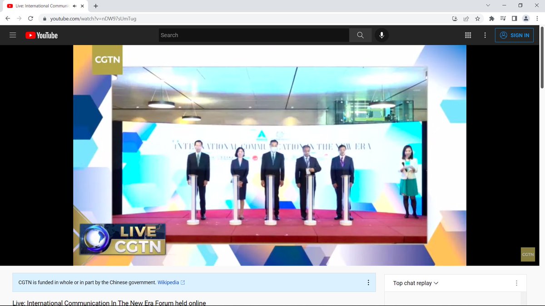This screenshot has height=306, width=545.
Task: Start voice search with the microphone
Action: (x=381, y=35)
